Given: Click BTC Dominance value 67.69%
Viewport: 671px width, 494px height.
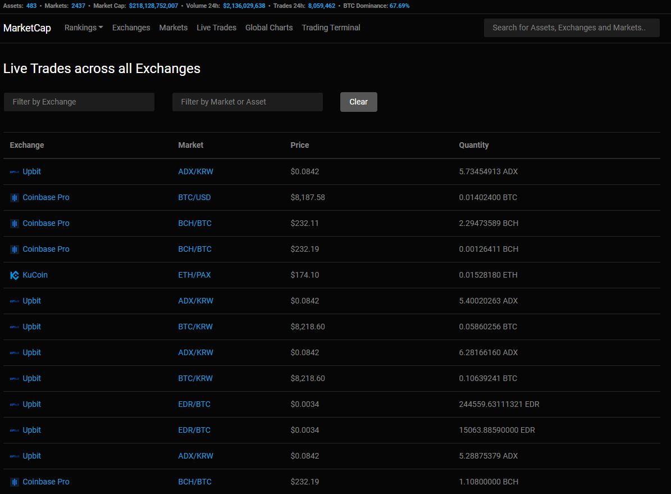Looking at the screenshot, I should [399, 6].
